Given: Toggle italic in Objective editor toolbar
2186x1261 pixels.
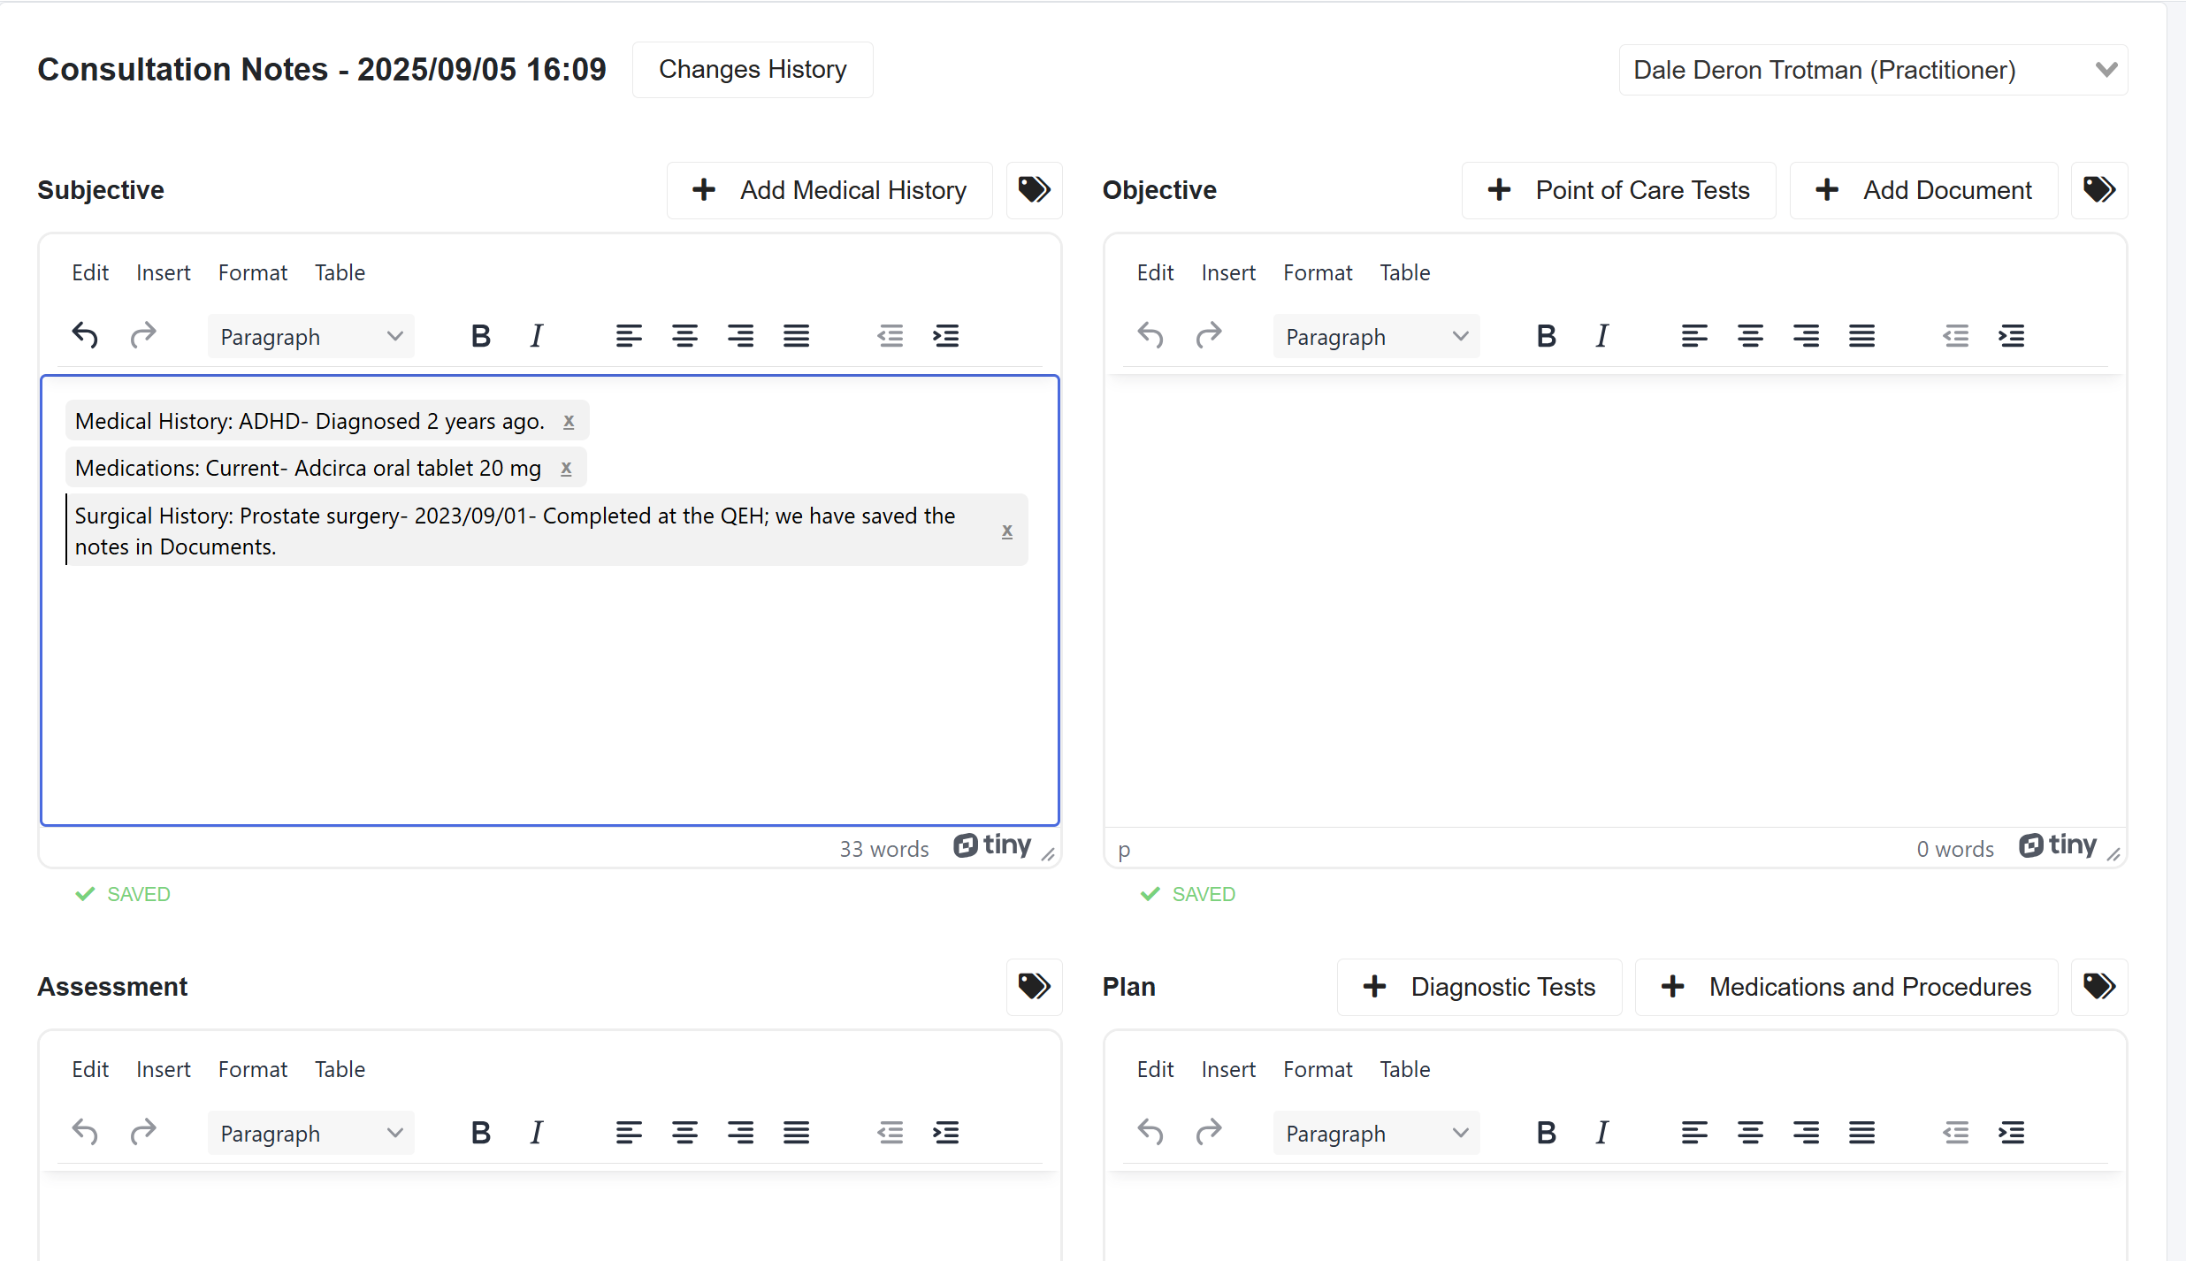Looking at the screenshot, I should [1601, 336].
